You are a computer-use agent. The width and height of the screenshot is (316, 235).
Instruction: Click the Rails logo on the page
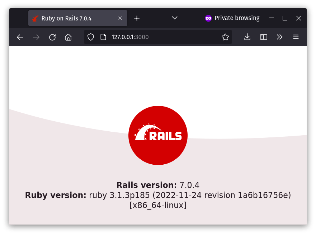[158, 135]
